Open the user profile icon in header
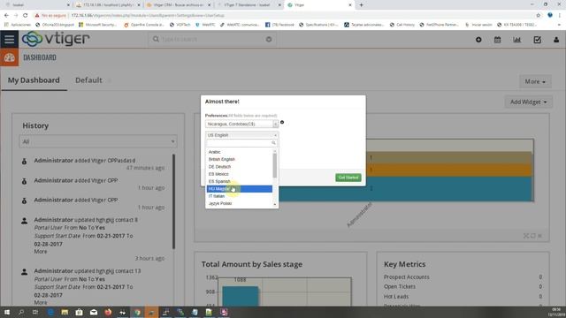Viewport: 566px width, 318px height. point(556,40)
